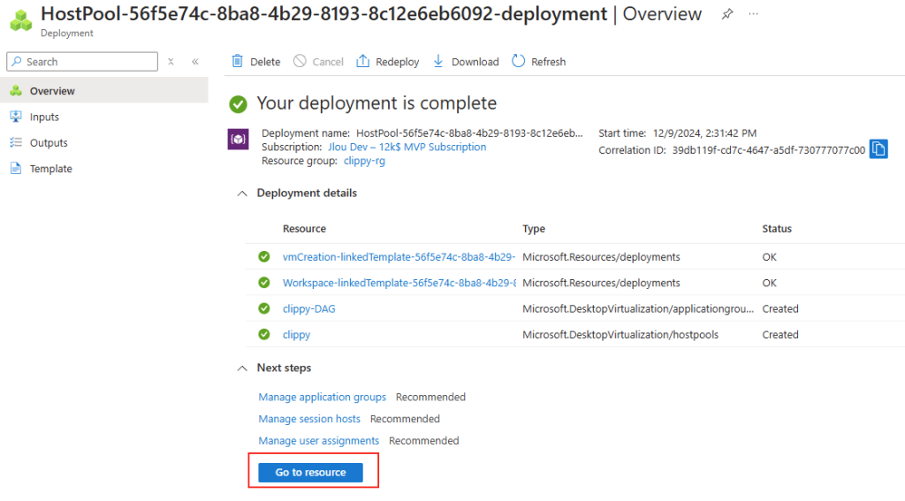Copy the Correlation ID with copy icon
The width and height of the screenshot is (905, 501).
pos(878,149)
